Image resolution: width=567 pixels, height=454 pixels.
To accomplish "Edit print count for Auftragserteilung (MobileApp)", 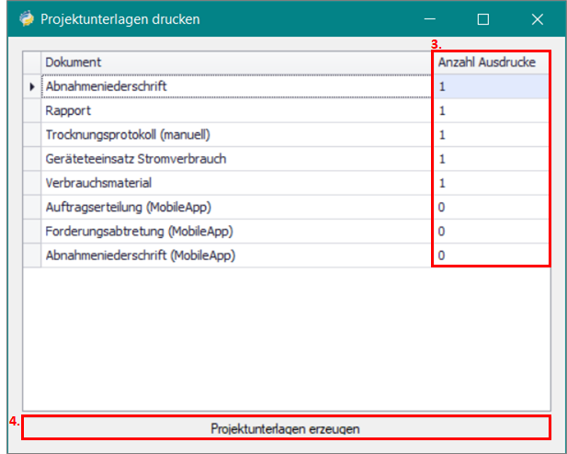I will click(x=491, y=207).
